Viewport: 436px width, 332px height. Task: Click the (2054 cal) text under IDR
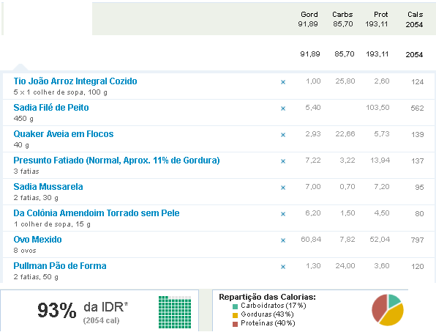coord(101,320)
